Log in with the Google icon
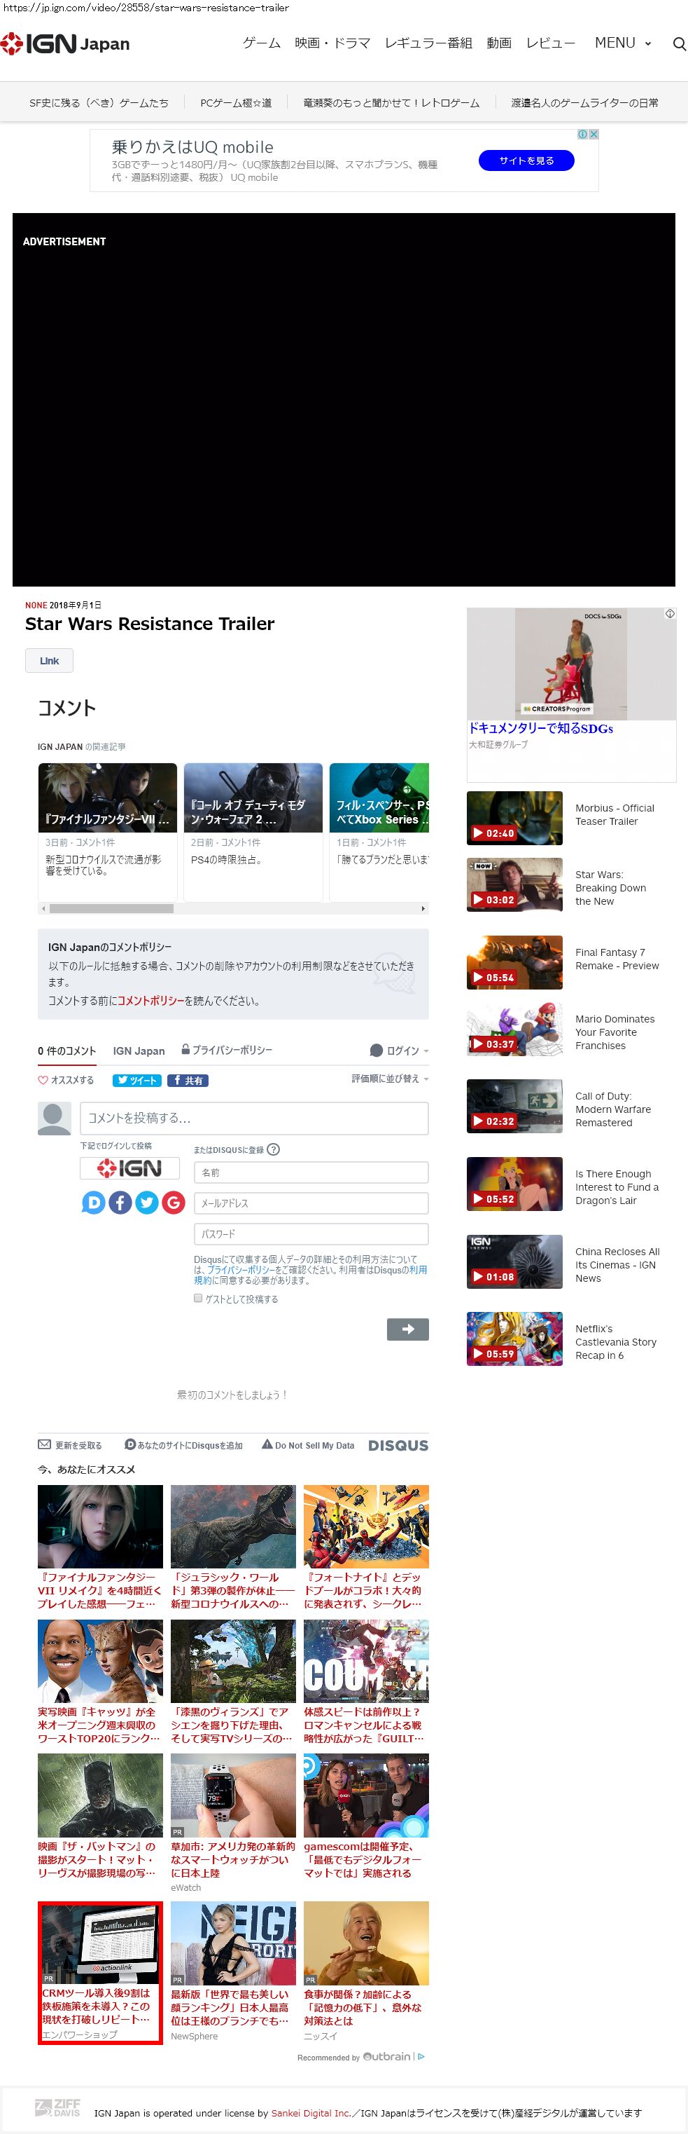This screenshot has height=2134, width=688. (x=173, y=1202)
